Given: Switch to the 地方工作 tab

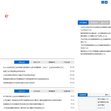Looking at the screenshot, I should pyautogui.click(x=37, y=62).
